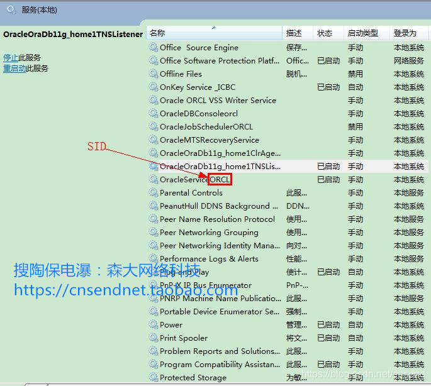Select the Office Source Engine service row
431x386 pixels.
tap(288, 47)
